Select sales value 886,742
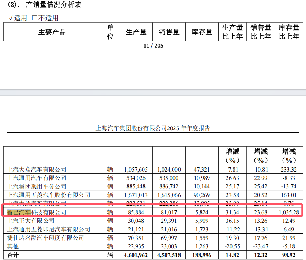Viewport: 306px width, 260px height. (x=169, y=186)
